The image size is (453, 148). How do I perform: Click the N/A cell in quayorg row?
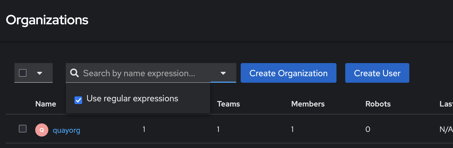point(446,129)
